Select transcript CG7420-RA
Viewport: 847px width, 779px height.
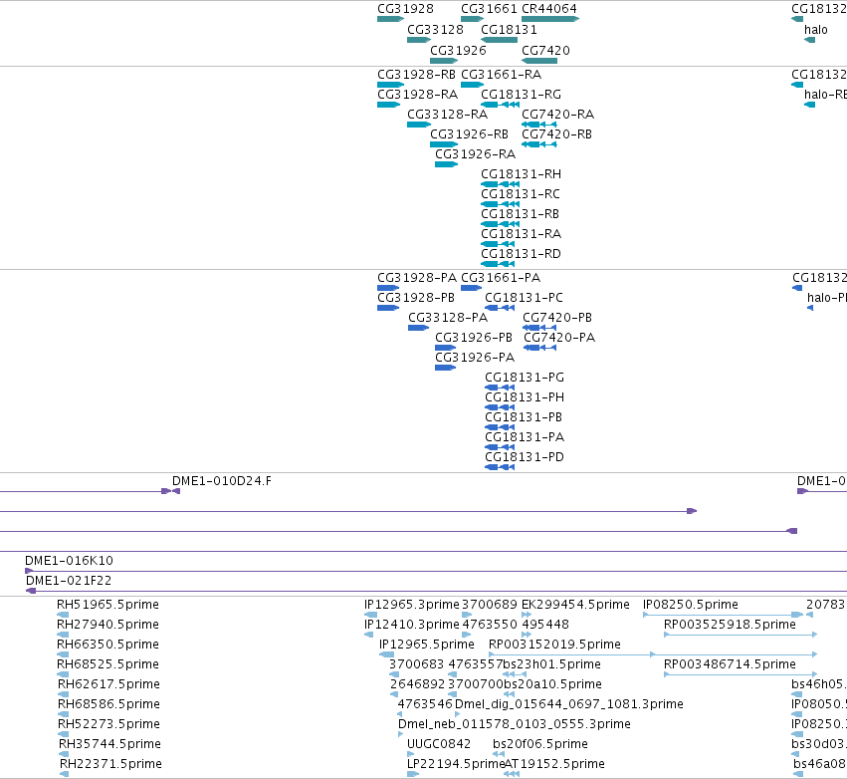point(539,125)
